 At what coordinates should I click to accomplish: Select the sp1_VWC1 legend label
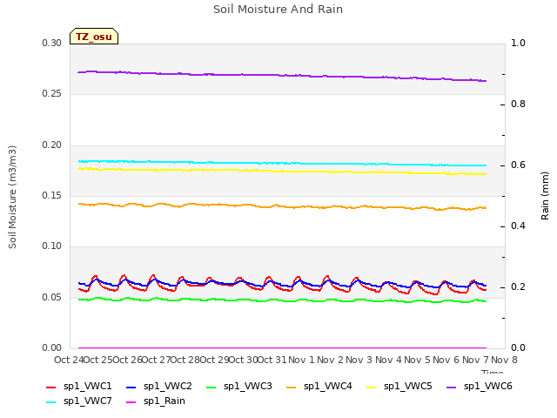[x=87, y=387]
